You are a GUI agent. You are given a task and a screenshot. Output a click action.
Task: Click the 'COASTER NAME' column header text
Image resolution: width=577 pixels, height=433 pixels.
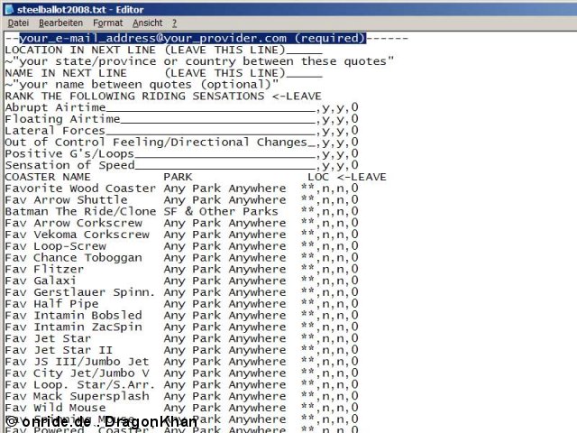click(48, 177)
